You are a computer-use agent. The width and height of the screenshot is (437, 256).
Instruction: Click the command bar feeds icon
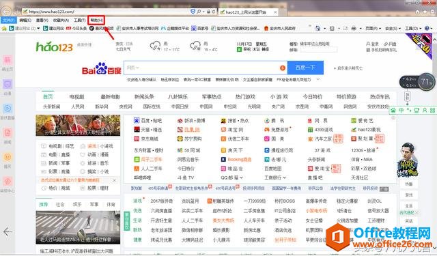332,29
